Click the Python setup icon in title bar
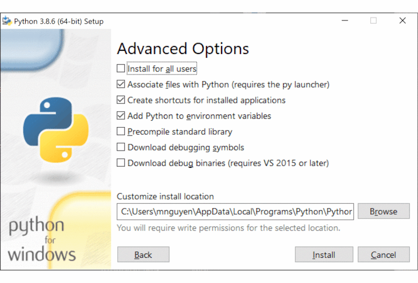418x283 pixels. (7, 21)
